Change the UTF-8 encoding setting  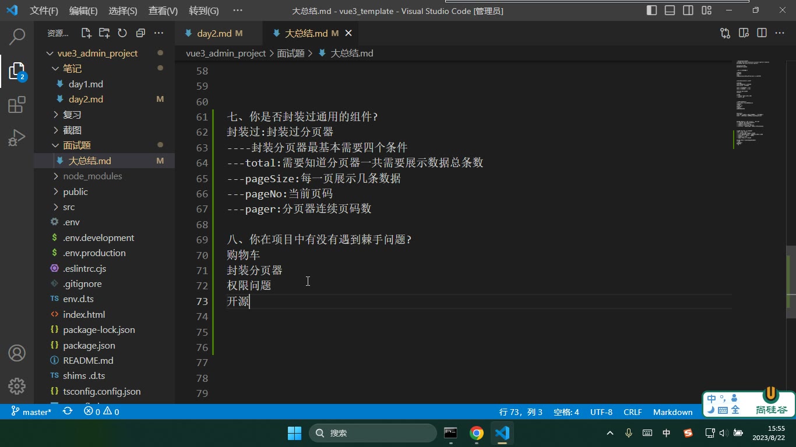(601, 411)
